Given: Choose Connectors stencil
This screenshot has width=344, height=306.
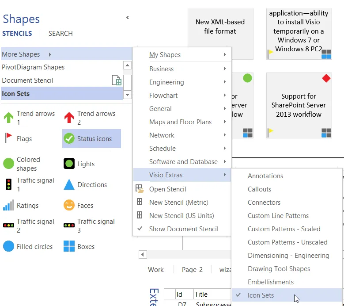Looking at the screenshot, I should [287, 203].
